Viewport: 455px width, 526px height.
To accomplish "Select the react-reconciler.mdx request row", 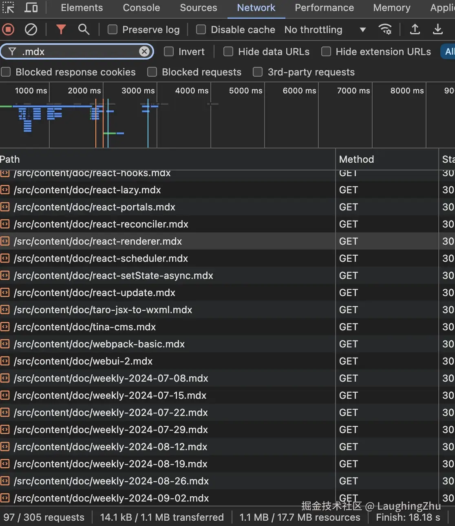I will (x=227, y=224).
